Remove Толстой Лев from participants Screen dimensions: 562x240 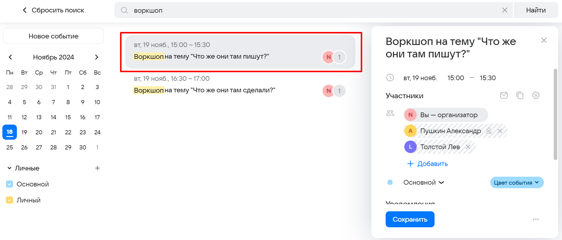(468, 147)
